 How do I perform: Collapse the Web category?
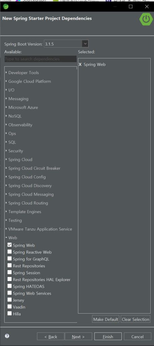coord(6,238)
